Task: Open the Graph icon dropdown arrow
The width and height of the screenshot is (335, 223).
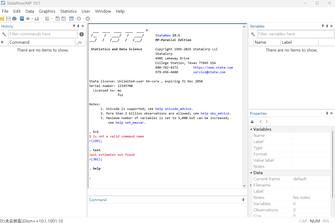Action: click(x=41, y=19)
